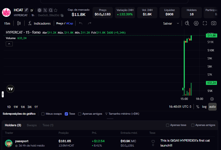Like passport's thesis with heart icon
This screenshot has height=150, width=221.
tap(153, 141)
